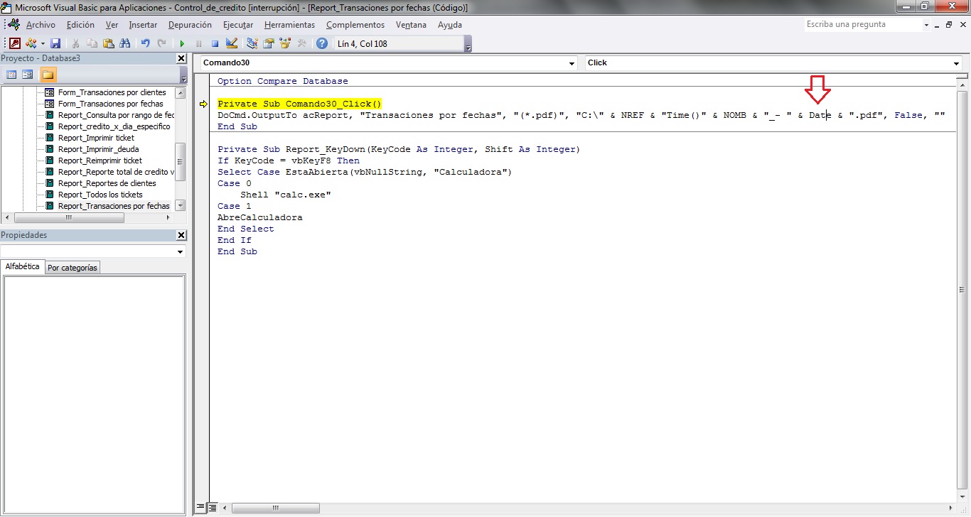Expand the Click procedure dropdown
971x517 pixels.
click(956, 63)
